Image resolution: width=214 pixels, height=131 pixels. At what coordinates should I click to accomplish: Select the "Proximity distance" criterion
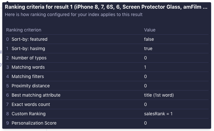[31, 86]
